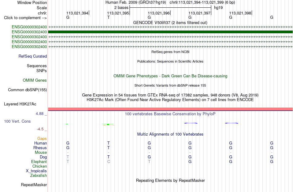This screenshot has width=293, height=192.
Task: Click the 100 Vert. Cons track label
Action: click(17, 121)
